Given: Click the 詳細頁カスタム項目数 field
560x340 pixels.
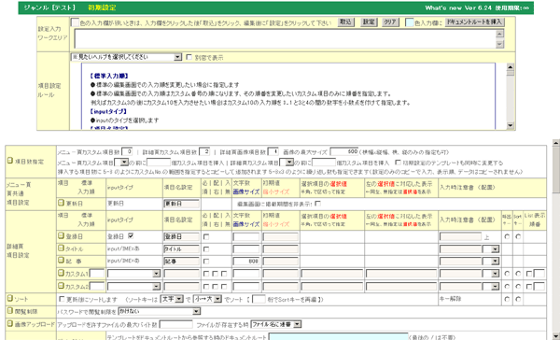Looking at the screenshot, I should 204,152.
